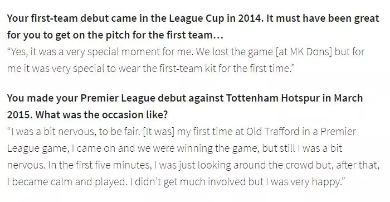Click the bold question about League Cup debut
Viewport: 390px width, 202px height.
click(x=193, y=27)
